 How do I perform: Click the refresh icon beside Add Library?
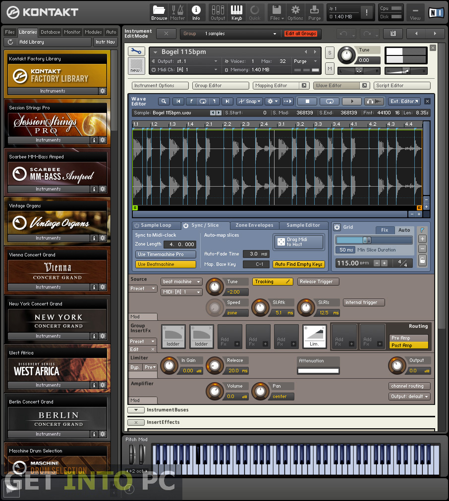10,42
